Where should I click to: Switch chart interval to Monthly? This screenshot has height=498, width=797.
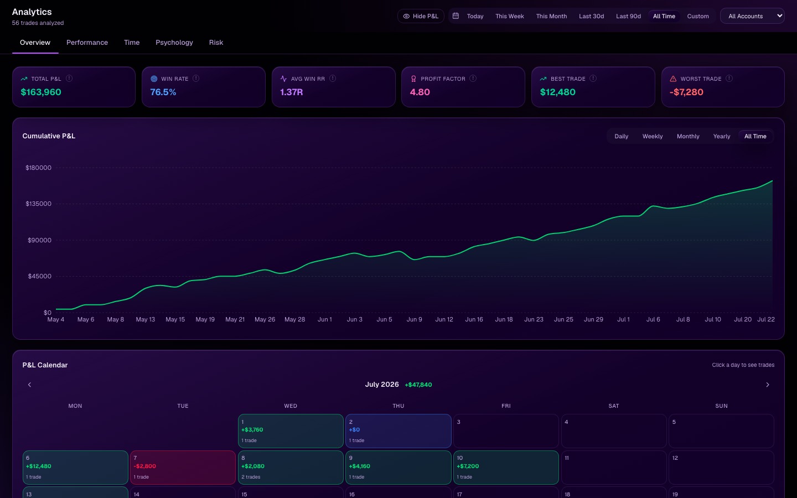pos(688,136)
